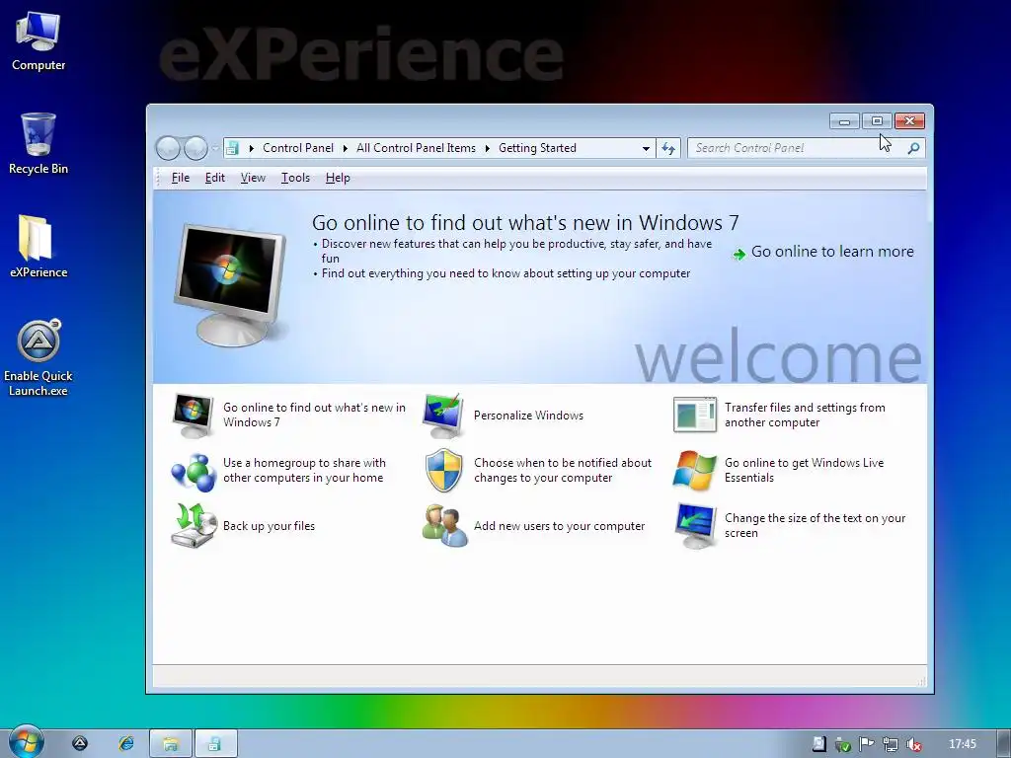Click the muted volume tray icon

coord(913,744)
